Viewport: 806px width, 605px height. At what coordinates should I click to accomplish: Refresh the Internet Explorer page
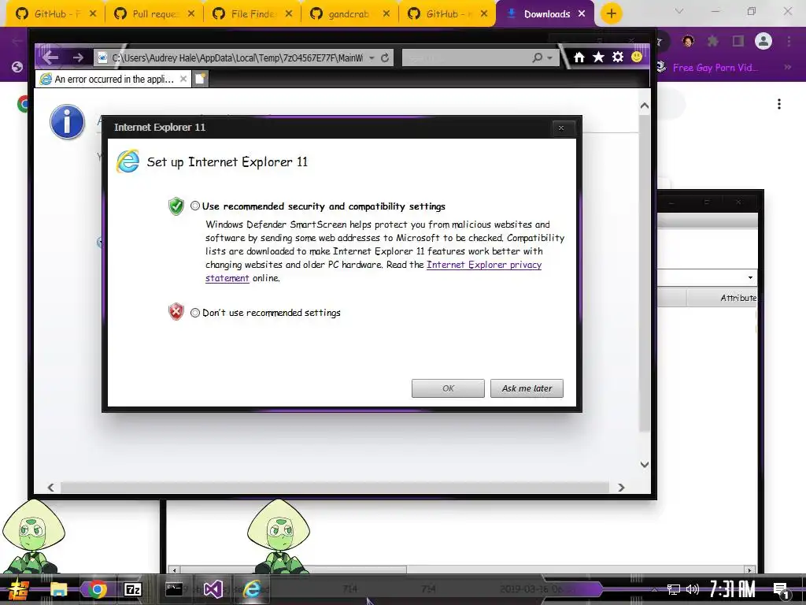[384, 58]
